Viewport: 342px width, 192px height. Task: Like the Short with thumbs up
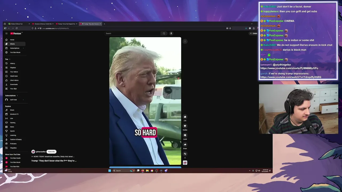185,117
